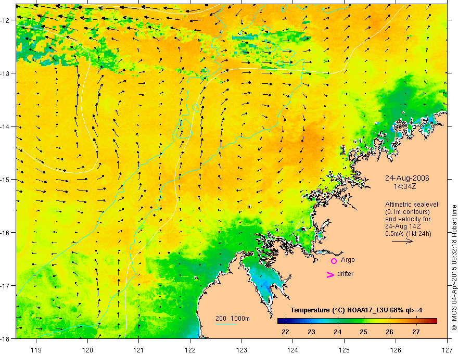Click the 'Argo' legend label

point(348,260)
